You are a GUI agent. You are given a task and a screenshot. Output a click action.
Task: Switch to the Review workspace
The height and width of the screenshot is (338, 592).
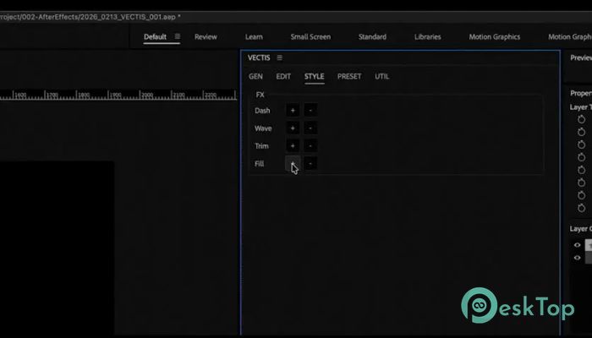(206, 36)
